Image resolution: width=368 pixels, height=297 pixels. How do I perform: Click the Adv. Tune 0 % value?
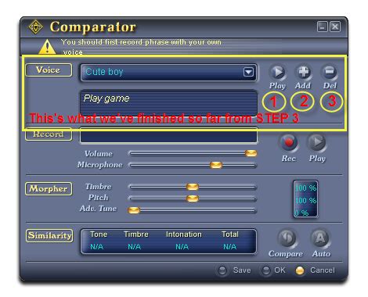[301, 213]
